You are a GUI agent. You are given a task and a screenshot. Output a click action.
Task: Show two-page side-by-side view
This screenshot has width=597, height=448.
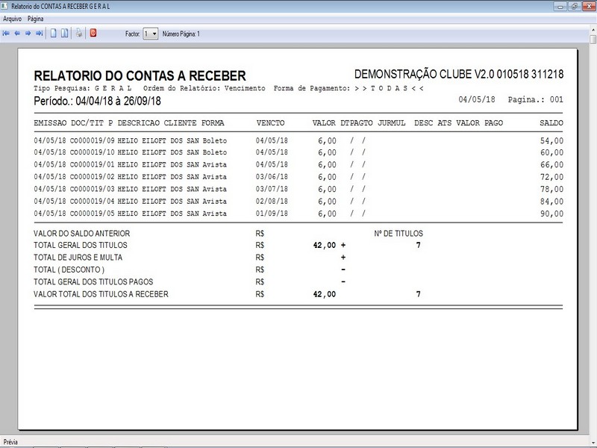pyautogui.click(x=65, y=34)
